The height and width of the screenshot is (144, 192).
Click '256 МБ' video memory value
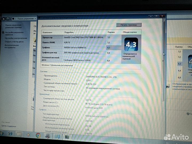click(x=88, y=126)
